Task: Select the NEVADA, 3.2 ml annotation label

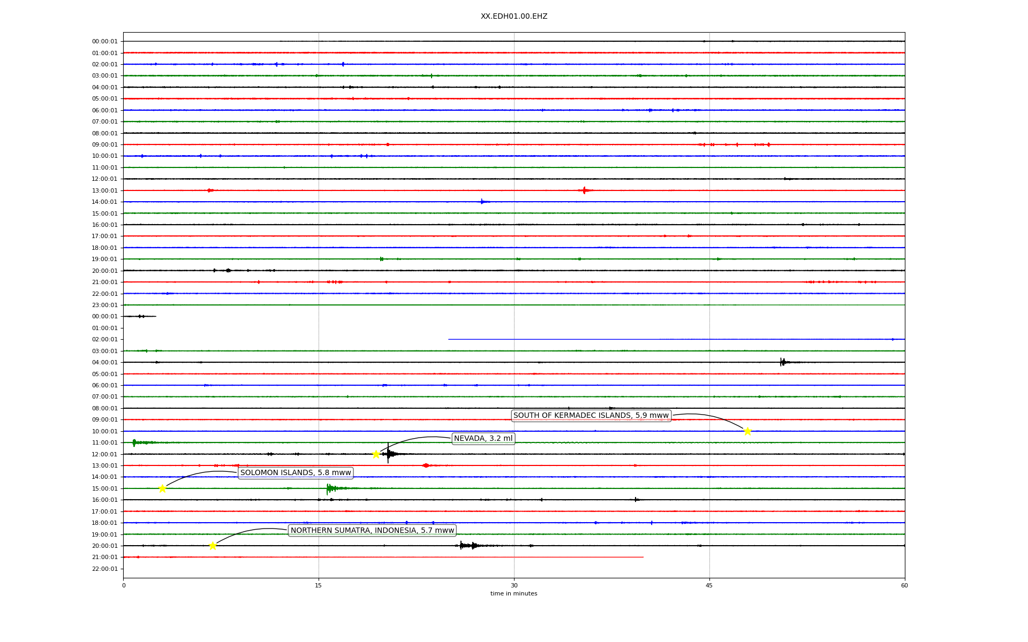Action: (483, 439)
